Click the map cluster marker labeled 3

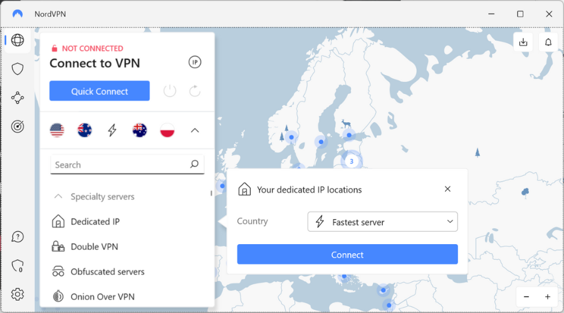click(352, 162)
